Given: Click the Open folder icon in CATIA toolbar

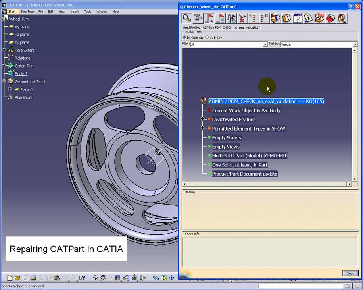Looking at the screenshot, I should [17, 278].
